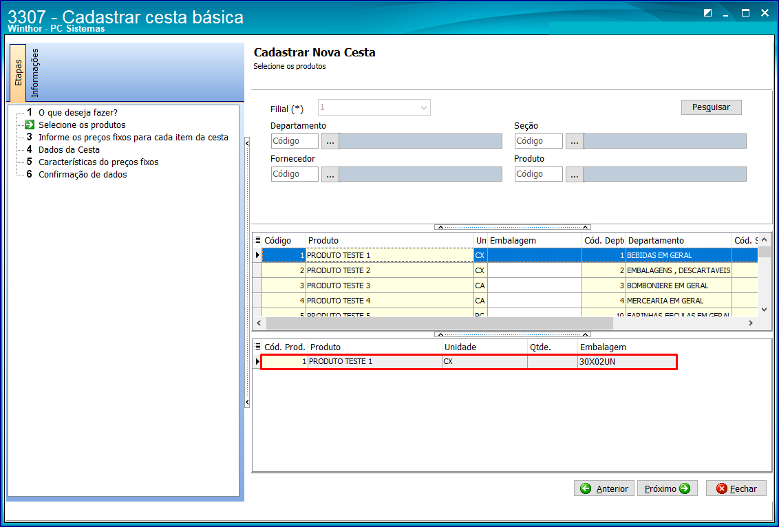Viewport: 779px width, 527px height.
Task: Click the 30X02UN embalagem cell
Action: click(x=628, y=362)
